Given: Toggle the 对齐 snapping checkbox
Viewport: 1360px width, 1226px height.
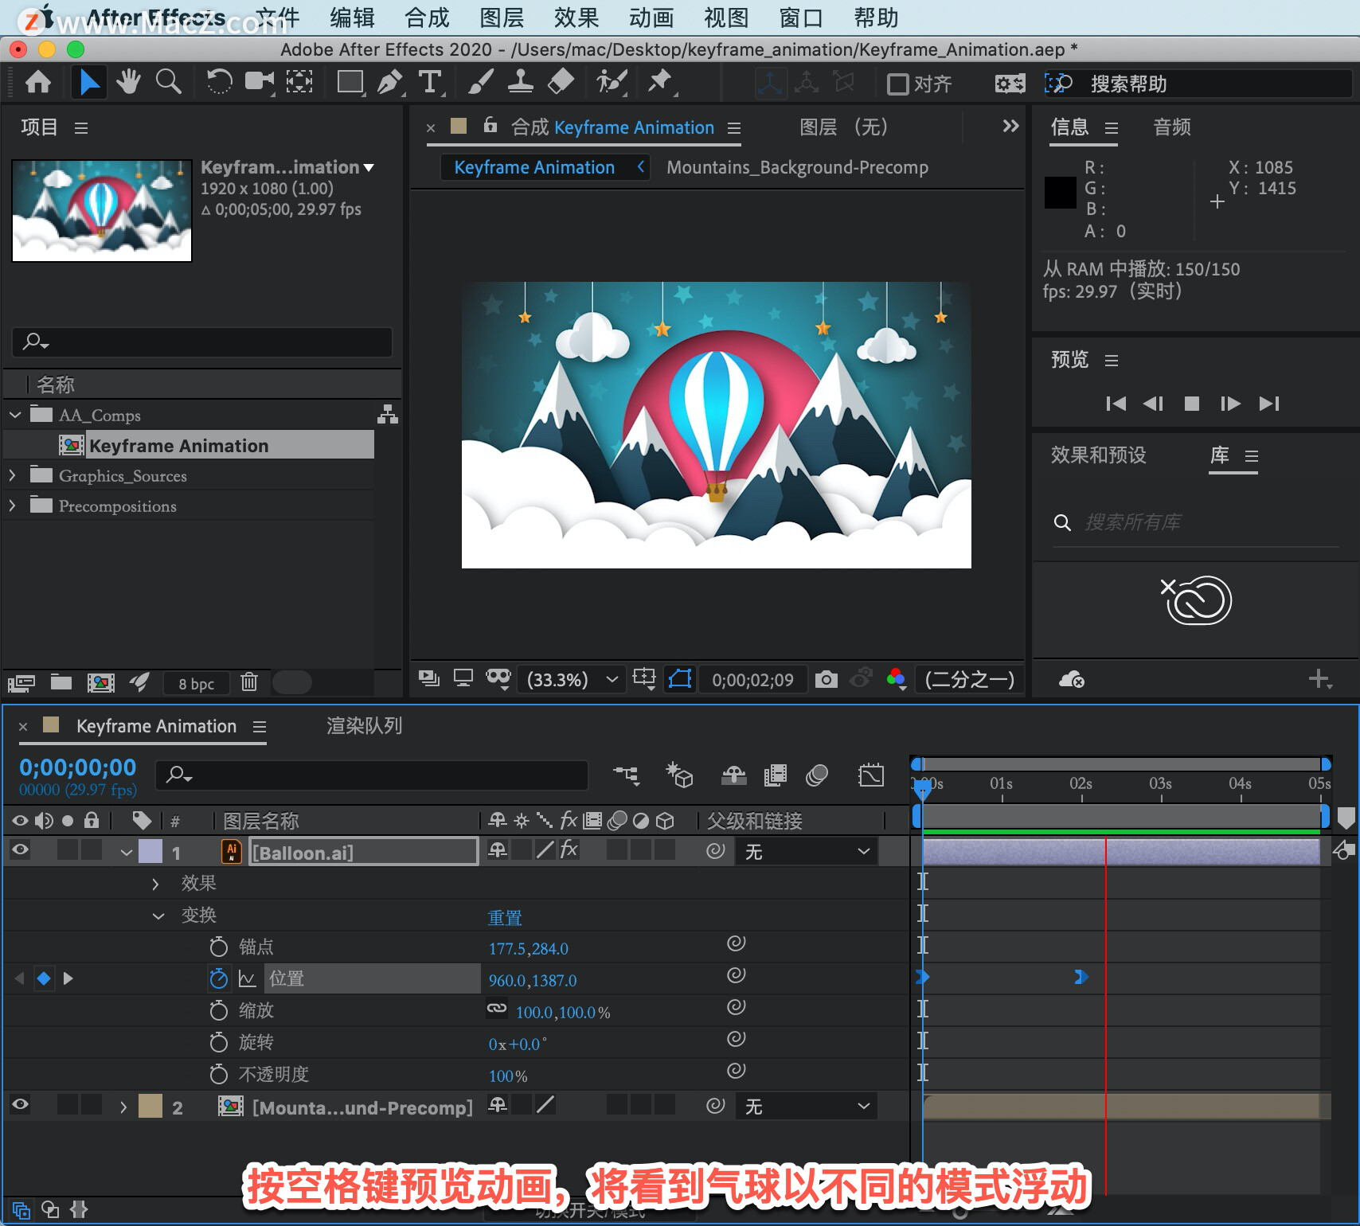Looking at the screenshot, I should pyautogui.click(x=897, y=84).
